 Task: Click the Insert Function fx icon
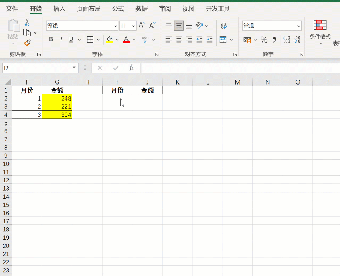(x=131, y=68)
